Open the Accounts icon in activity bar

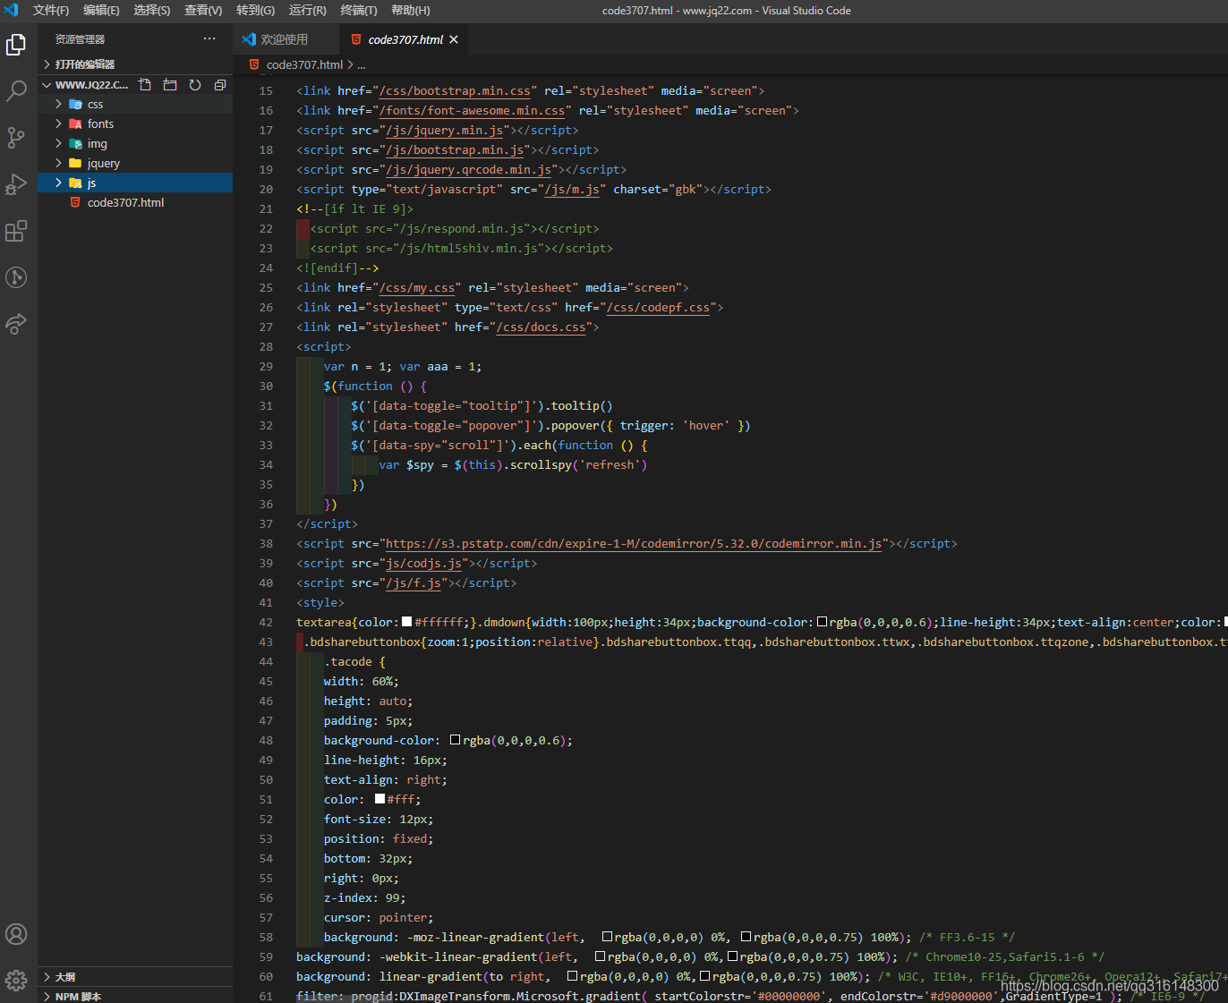click(16, 934)
